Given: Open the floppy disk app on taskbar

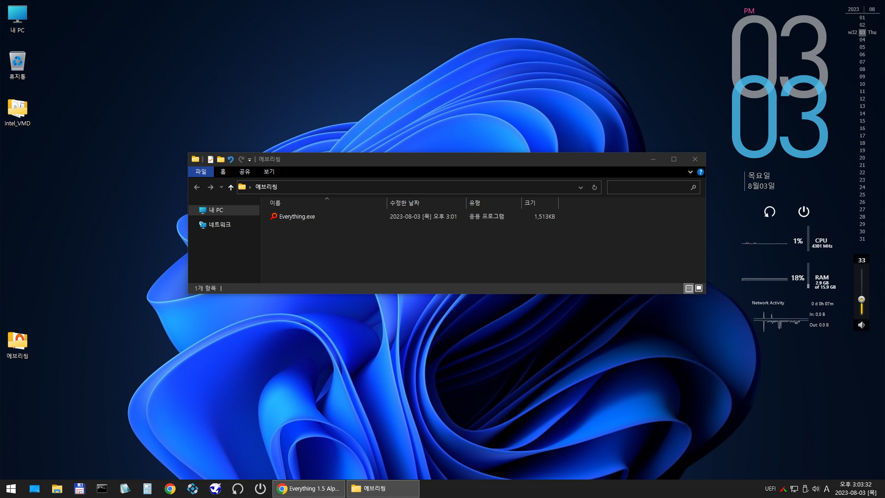Looking at the screenshot, I should pos(80,489).
